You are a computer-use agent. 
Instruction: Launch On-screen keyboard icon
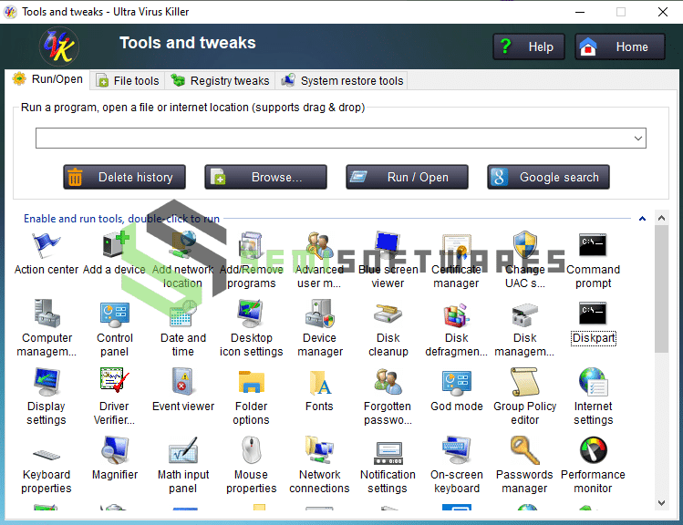(x=456, y=449)
